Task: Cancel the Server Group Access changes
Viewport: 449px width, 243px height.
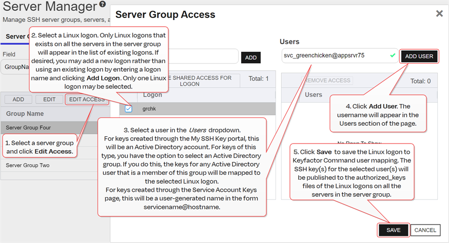Action: (425, 230)
